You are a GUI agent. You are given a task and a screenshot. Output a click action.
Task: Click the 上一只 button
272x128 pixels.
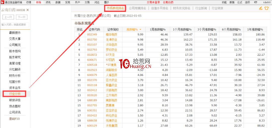coord(8,17)
